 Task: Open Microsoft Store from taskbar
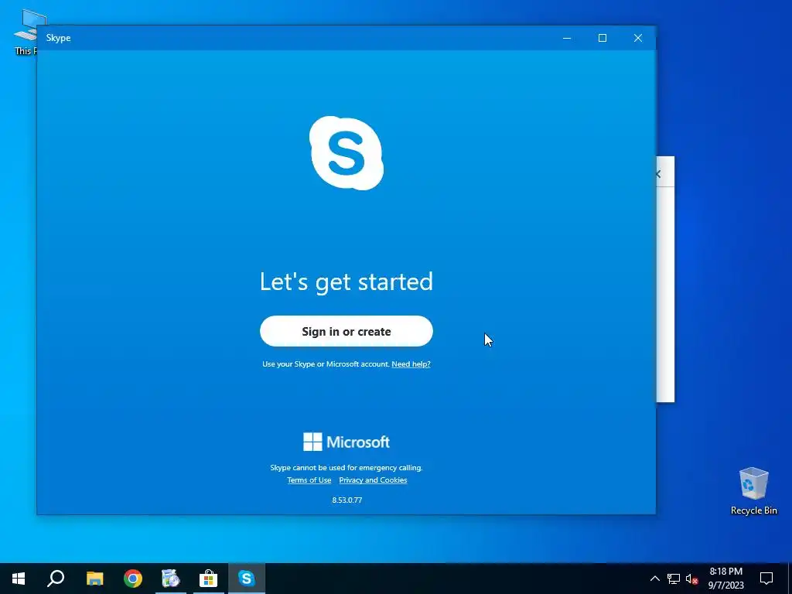tap(208, 579)
